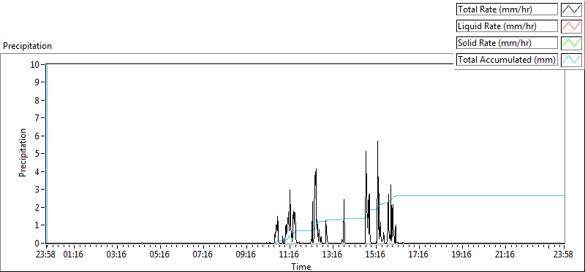
Task: Open the Total Accumulated blue plot swatch
Action: (x=572, y=59)
